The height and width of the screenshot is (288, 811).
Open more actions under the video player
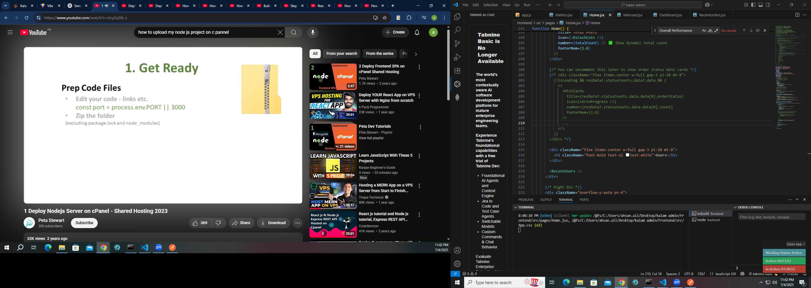(x=298, y=223)
